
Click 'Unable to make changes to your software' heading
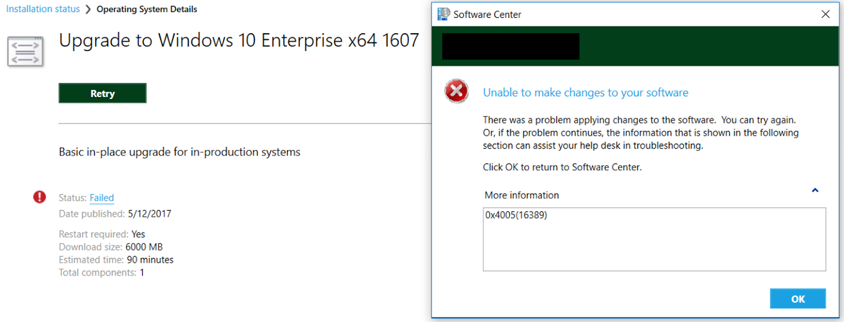pyautogui.click(x=586, y=93)
